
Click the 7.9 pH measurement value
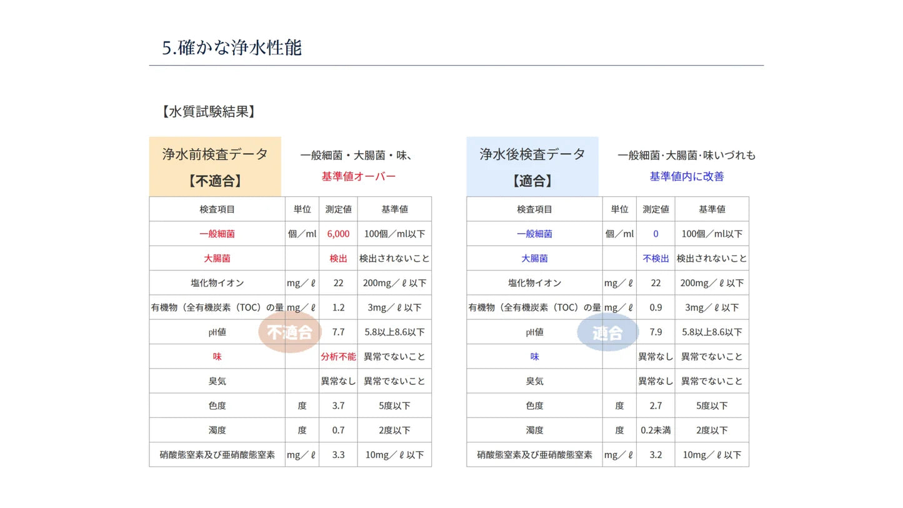point(656,332)
